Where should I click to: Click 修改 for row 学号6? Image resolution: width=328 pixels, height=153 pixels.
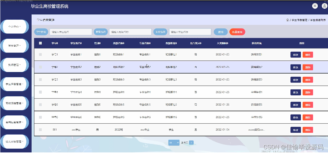pyautogui.click(x=296, y=117)
